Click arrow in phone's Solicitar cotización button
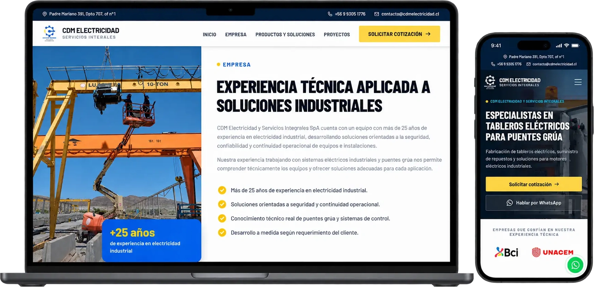Image resolution: width=594 pixels, height=287 pixels. coord(557,184)
